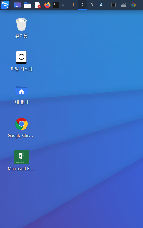Select the 파일 시스템 drive icon
The image size is (143, 228).
[x=21, y=58]
